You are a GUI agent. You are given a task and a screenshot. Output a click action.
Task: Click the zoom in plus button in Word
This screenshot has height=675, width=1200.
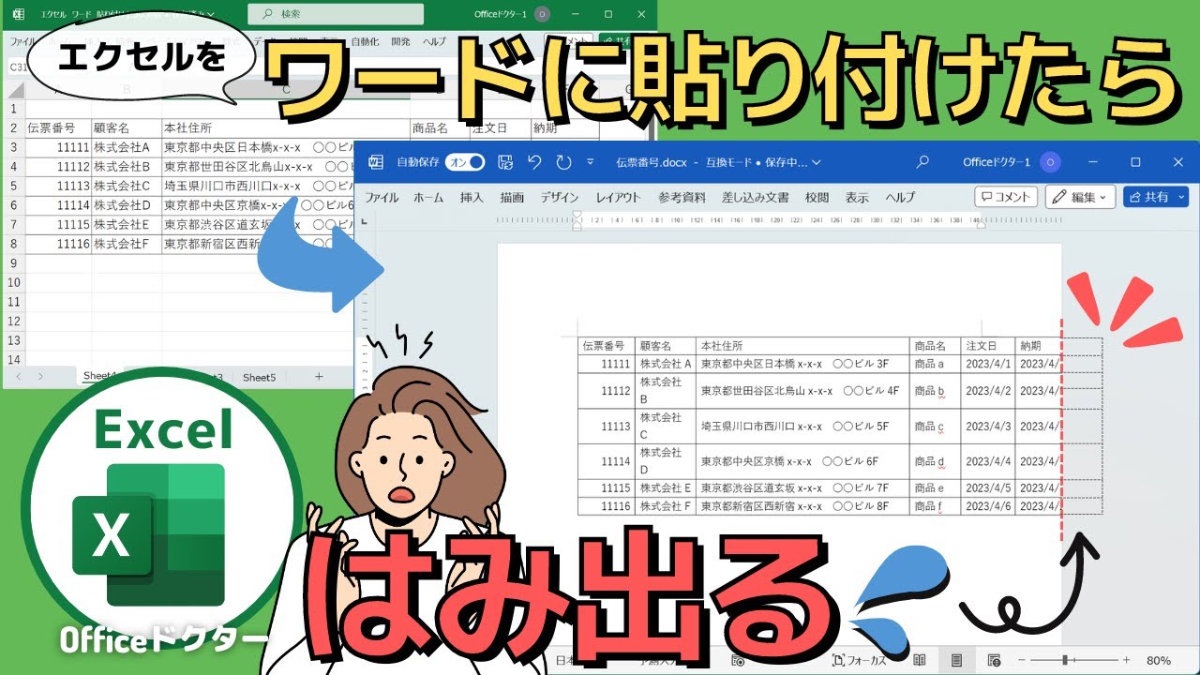click(x=1126, y=660)
